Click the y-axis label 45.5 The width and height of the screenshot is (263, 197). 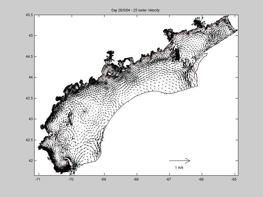pyautogui.click(x=29, y=15)
